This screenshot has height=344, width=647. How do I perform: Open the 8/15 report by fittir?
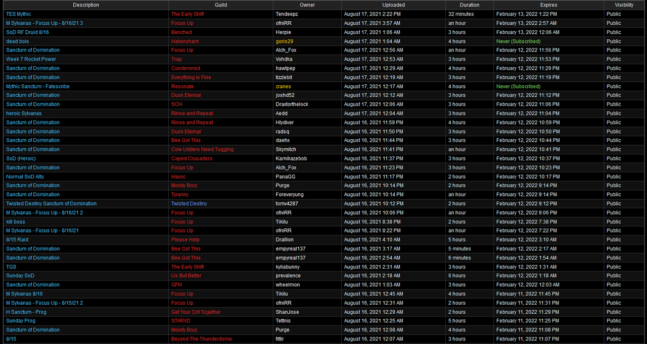[11, 339]
